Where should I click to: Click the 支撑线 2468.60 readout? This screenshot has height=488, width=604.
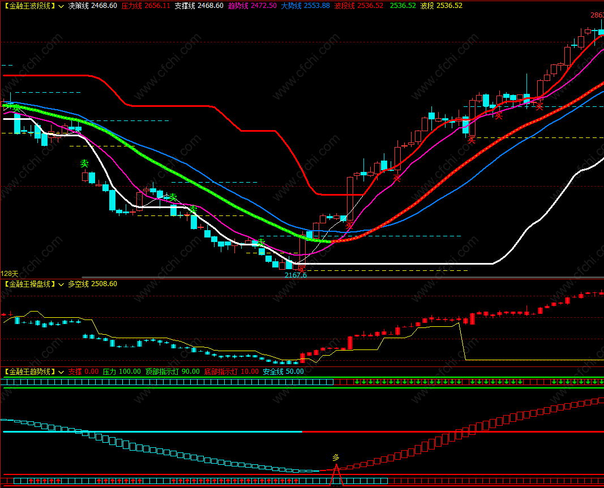199,6
